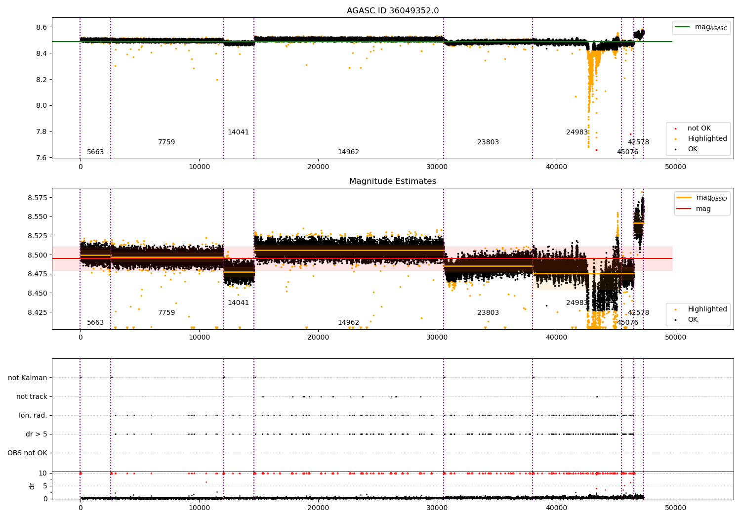Click the 8.425 y-axis tick label
This screenshot has height=519, width=741.
click(37, 312)
